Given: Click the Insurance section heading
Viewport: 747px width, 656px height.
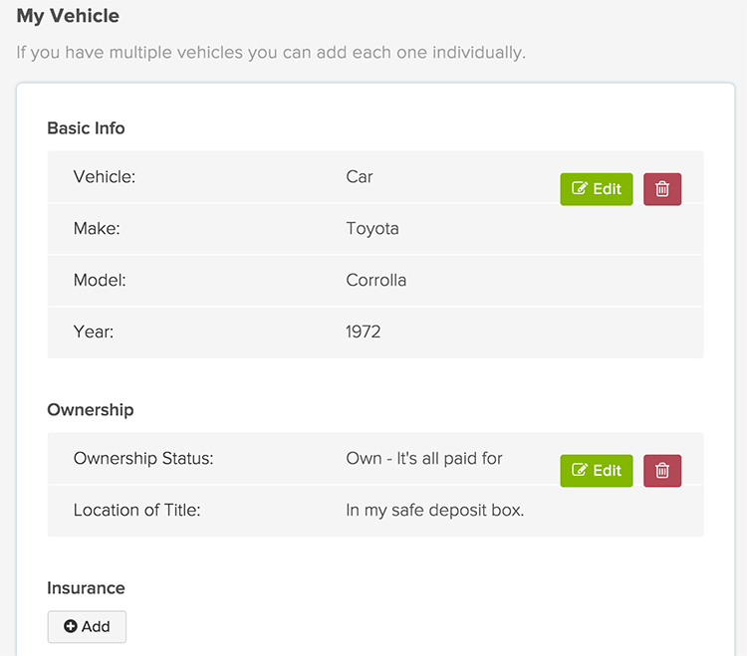Looking at the screenshot, I should click(86, 588).
